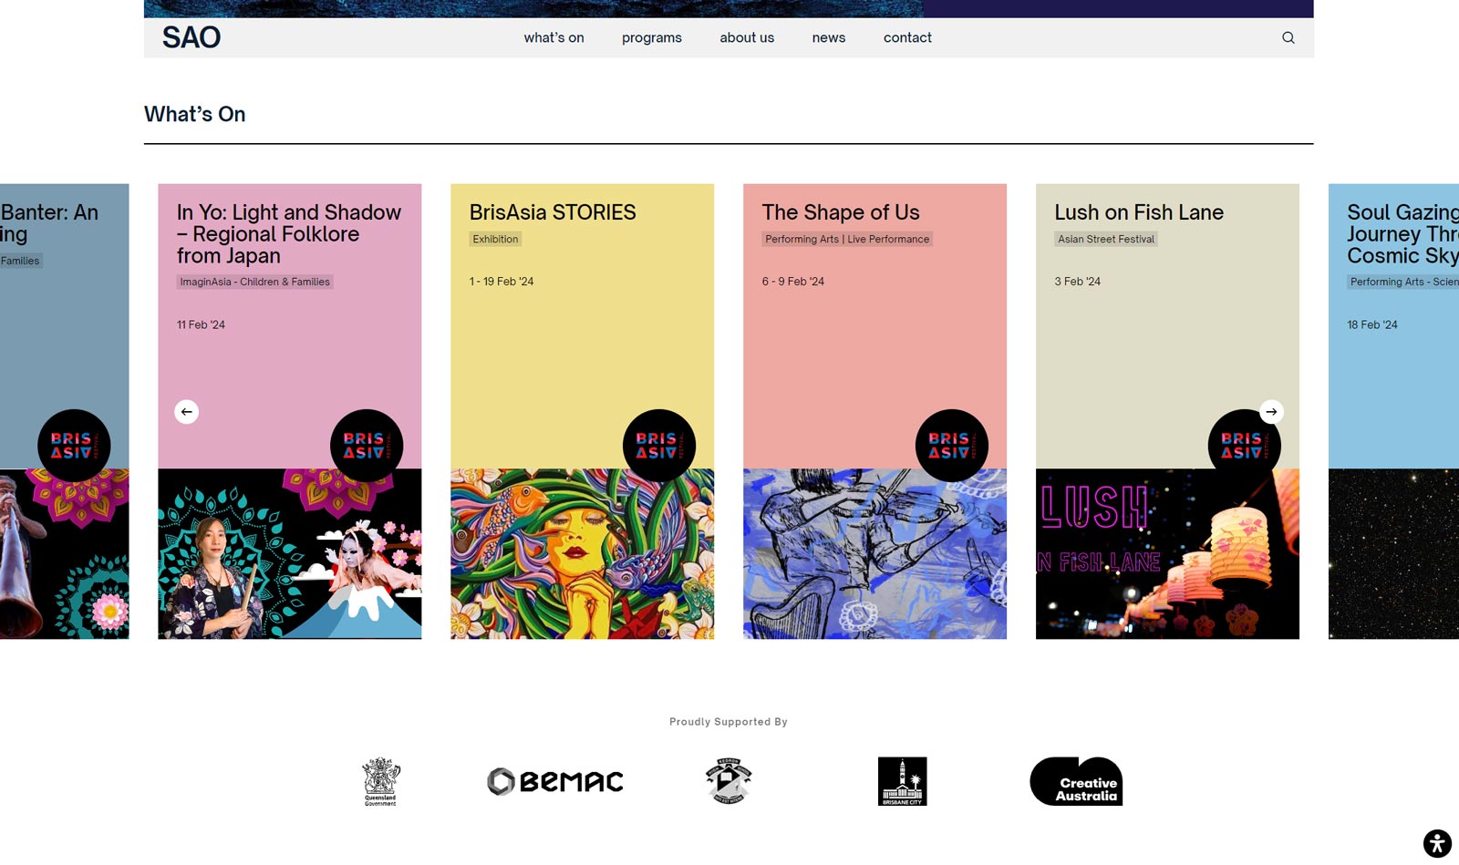The width and height of the screenshot is (1459, 865).
Task: Open The Shape of Us event
Action: point(841,212)
